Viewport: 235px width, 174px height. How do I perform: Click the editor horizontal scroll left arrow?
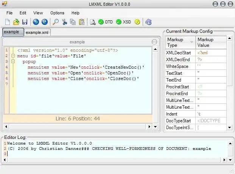(6, 127)
